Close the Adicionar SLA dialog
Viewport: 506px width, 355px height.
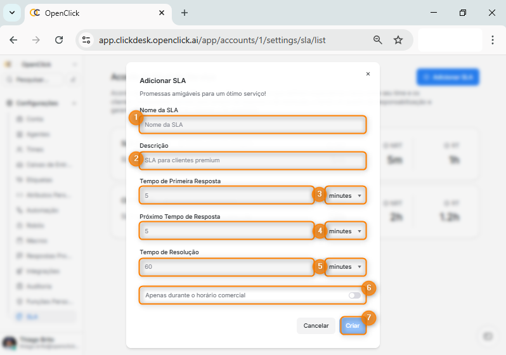pos(368,74)
